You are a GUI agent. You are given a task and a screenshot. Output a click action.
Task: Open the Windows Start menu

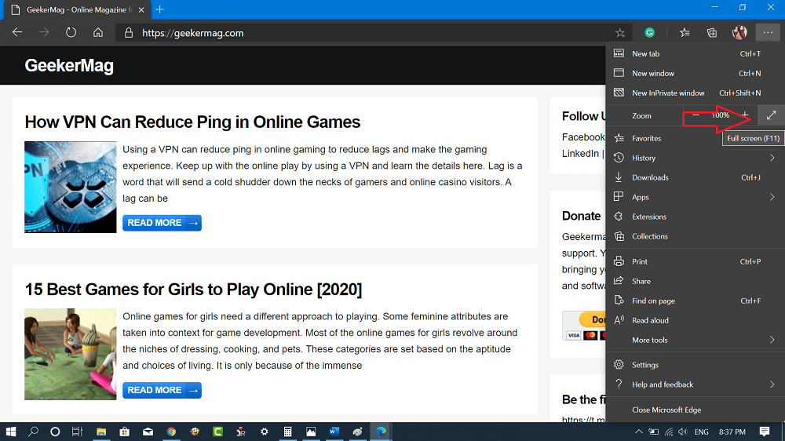[10, 432]
